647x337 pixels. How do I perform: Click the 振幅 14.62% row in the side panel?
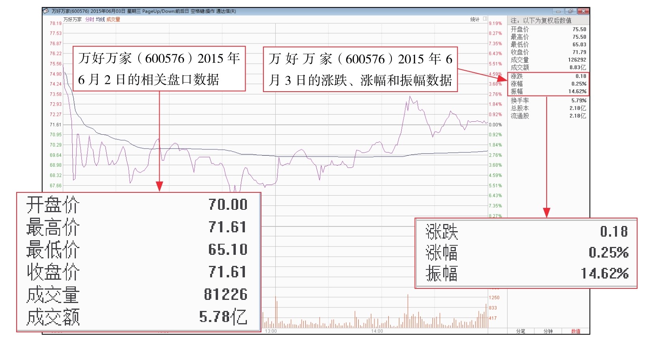pos(548,91)
